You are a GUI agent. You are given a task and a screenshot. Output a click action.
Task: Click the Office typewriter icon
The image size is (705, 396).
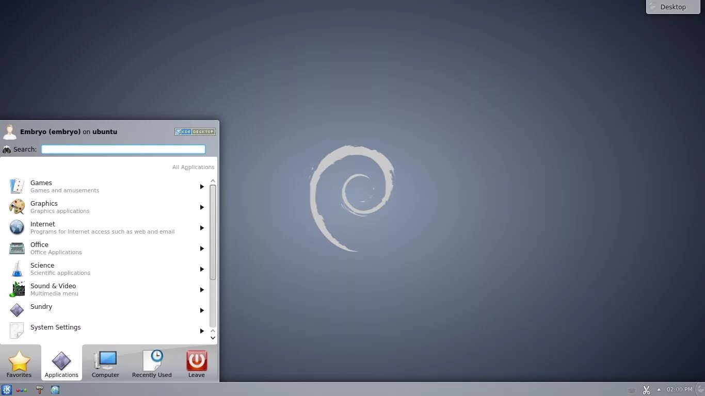pyautogui.click(x=17, y=248)
